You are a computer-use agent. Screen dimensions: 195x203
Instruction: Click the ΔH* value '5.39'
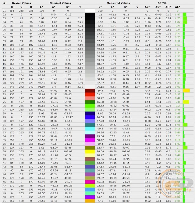[168, 102]
